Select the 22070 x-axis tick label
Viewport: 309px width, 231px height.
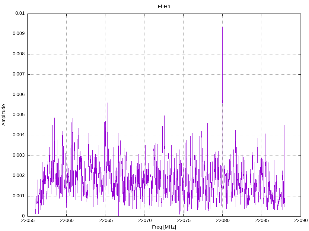tap(145, 221)
